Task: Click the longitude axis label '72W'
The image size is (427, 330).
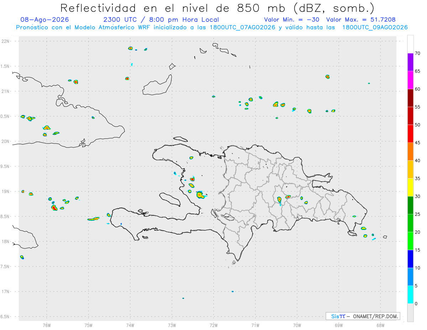Action: 213,325
